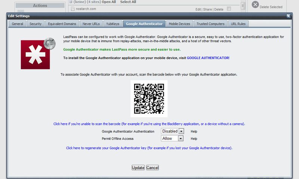
Task: Tick the nostarch.com checkbox
Action: coord(229,9)
